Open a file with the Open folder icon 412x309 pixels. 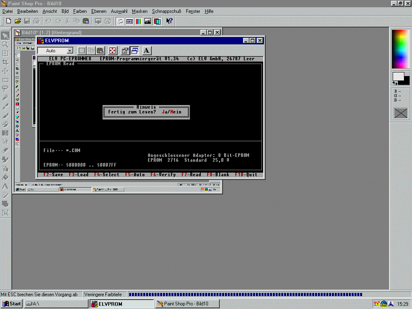coord(18,21)
